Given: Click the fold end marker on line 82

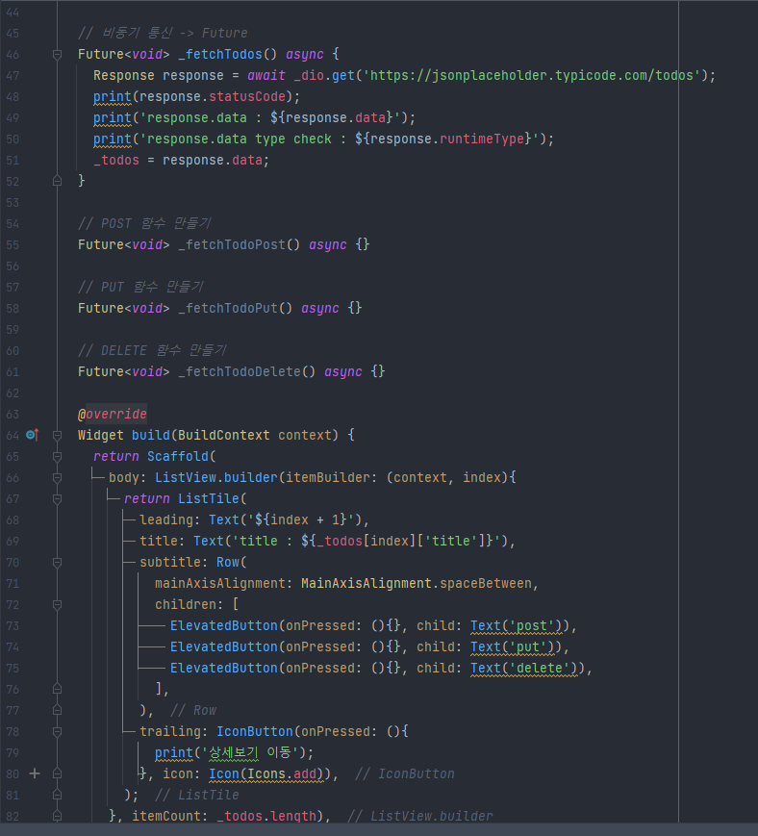Looking at the screenshot, I should [x=57, y=816].
